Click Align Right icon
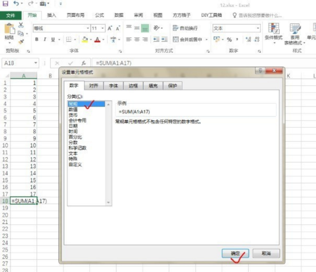The image size is (316, 272). tap(145, 40)
